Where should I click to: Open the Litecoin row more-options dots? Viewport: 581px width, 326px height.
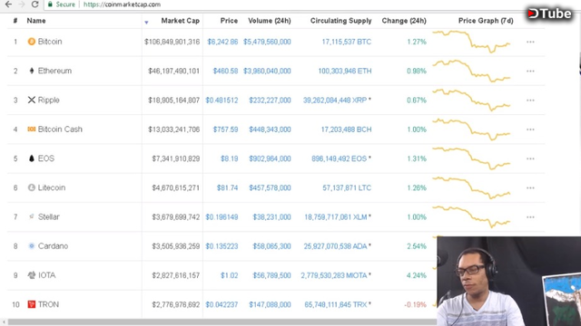pyautogui.click(x=530, y=187)
